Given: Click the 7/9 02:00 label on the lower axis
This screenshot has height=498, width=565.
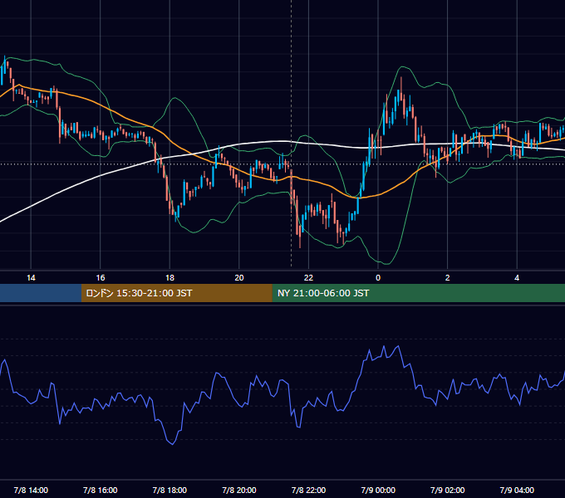Looking at the screenshot, I should [447, 490].
